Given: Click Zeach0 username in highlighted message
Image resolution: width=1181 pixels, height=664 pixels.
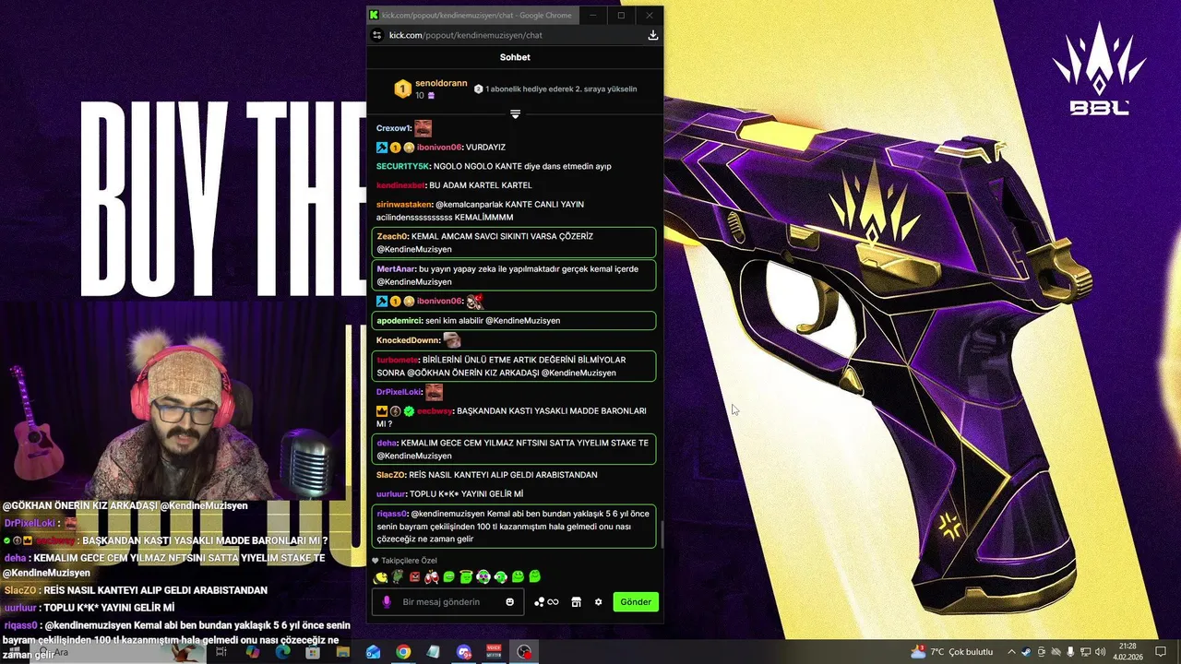Looking at the screenshot, I should 391,236.
